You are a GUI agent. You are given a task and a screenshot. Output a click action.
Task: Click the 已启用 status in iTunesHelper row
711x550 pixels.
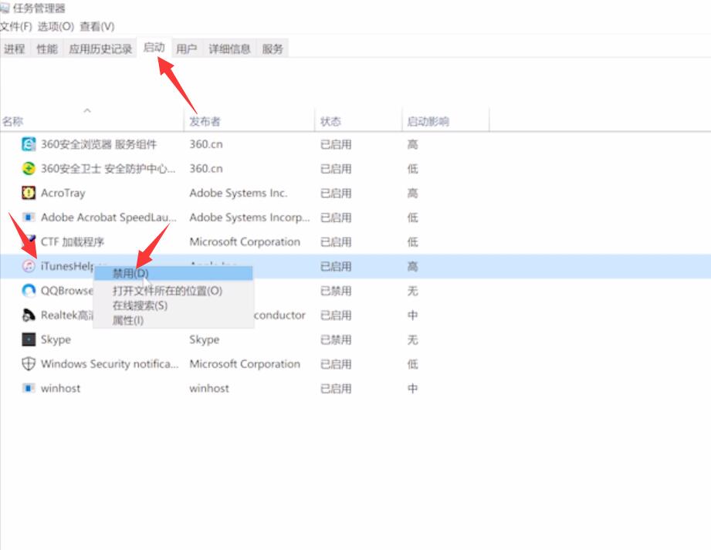point(336,266)
